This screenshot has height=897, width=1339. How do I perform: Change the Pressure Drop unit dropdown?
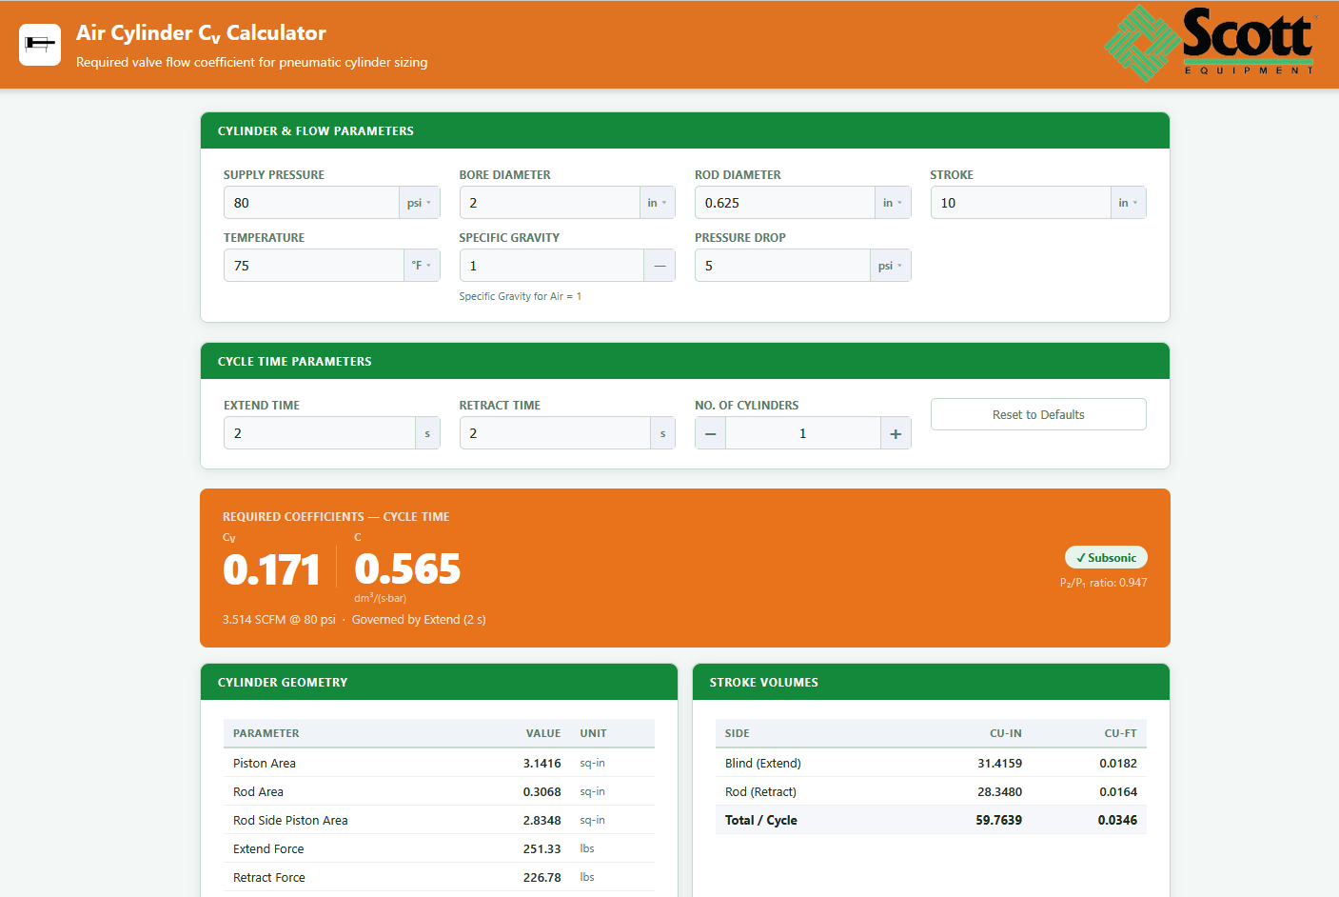click(x=891, y=266)
